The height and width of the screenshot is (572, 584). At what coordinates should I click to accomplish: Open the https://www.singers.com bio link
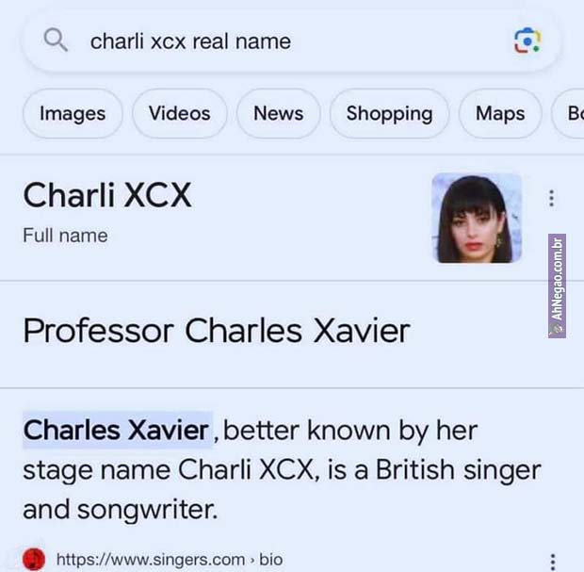(170, 560)
